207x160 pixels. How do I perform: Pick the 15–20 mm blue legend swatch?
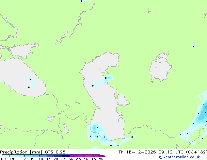click(51, 156)
